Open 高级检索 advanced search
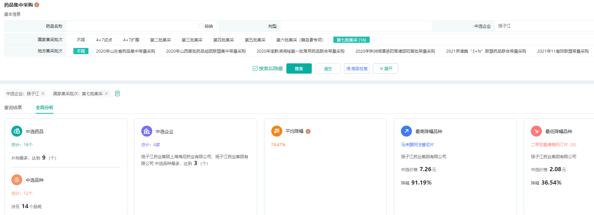Viewport: 594px width, 215px height. click(x=357, y=68)
